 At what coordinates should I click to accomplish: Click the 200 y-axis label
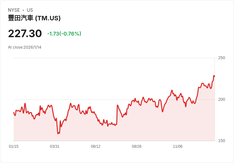(x=222, y=99)
